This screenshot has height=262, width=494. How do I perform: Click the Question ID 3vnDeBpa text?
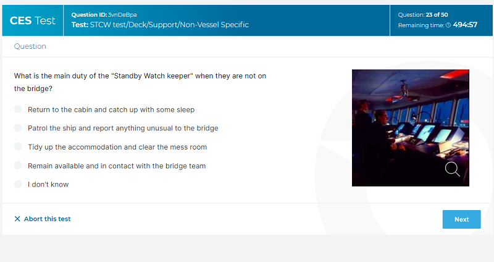click(104, 14)
